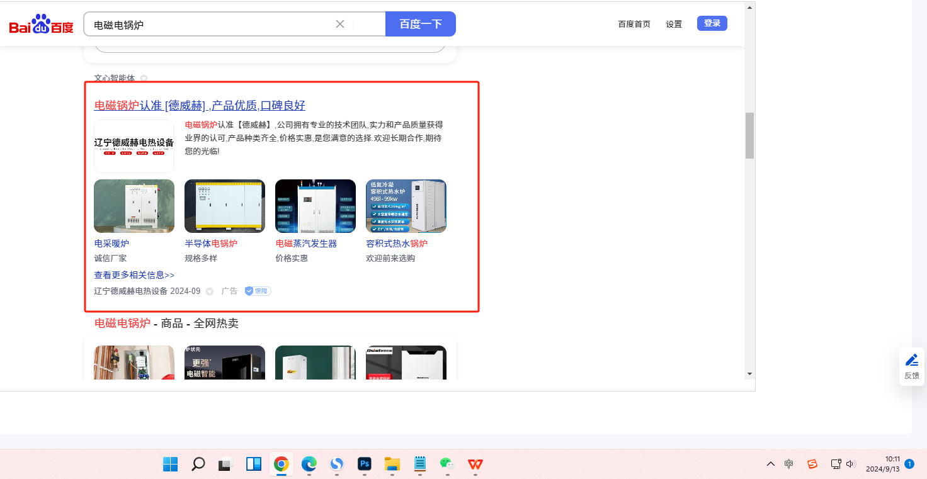927x479 pixels.
Task: Open the 电磁蒸汽发生器 product image
Action: click(316, 206)
